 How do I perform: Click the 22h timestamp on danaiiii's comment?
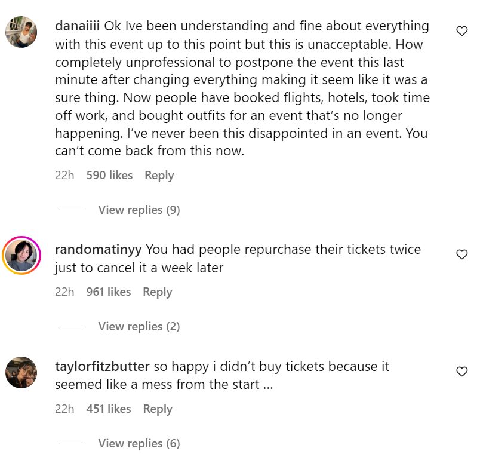64,175
